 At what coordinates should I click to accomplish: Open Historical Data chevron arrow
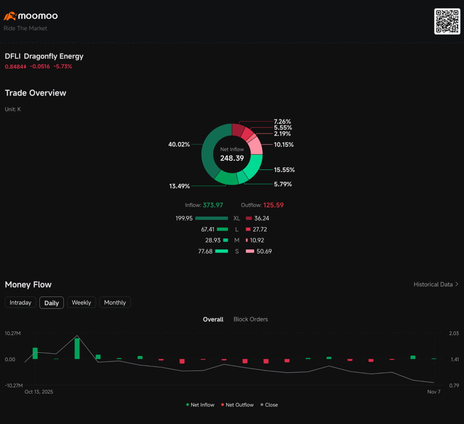pyautogui.click(x=457, y=285)
